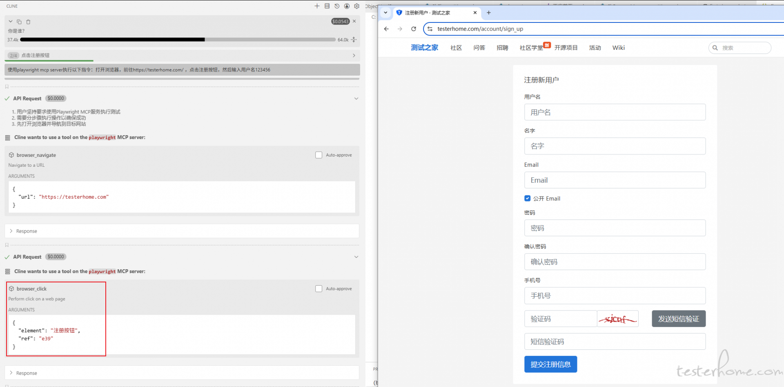Enable Auto-approve for browser_navigate tool

318,155
